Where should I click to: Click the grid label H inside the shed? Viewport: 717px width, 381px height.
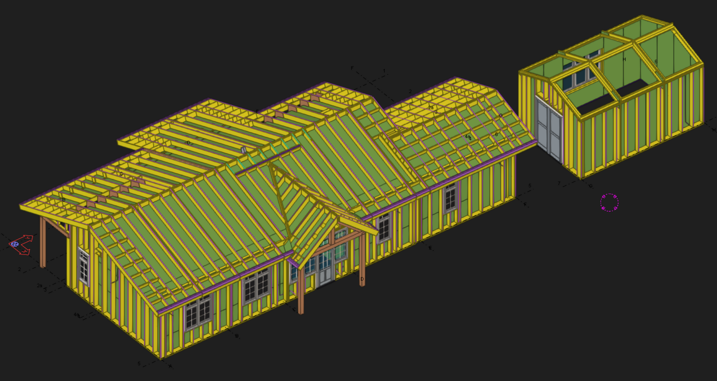coord(624,59)
